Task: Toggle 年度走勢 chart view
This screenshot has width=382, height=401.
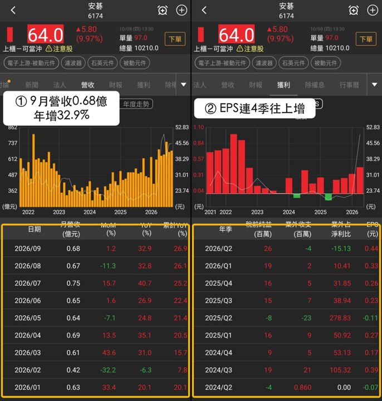Action: (x=136, y=104)
